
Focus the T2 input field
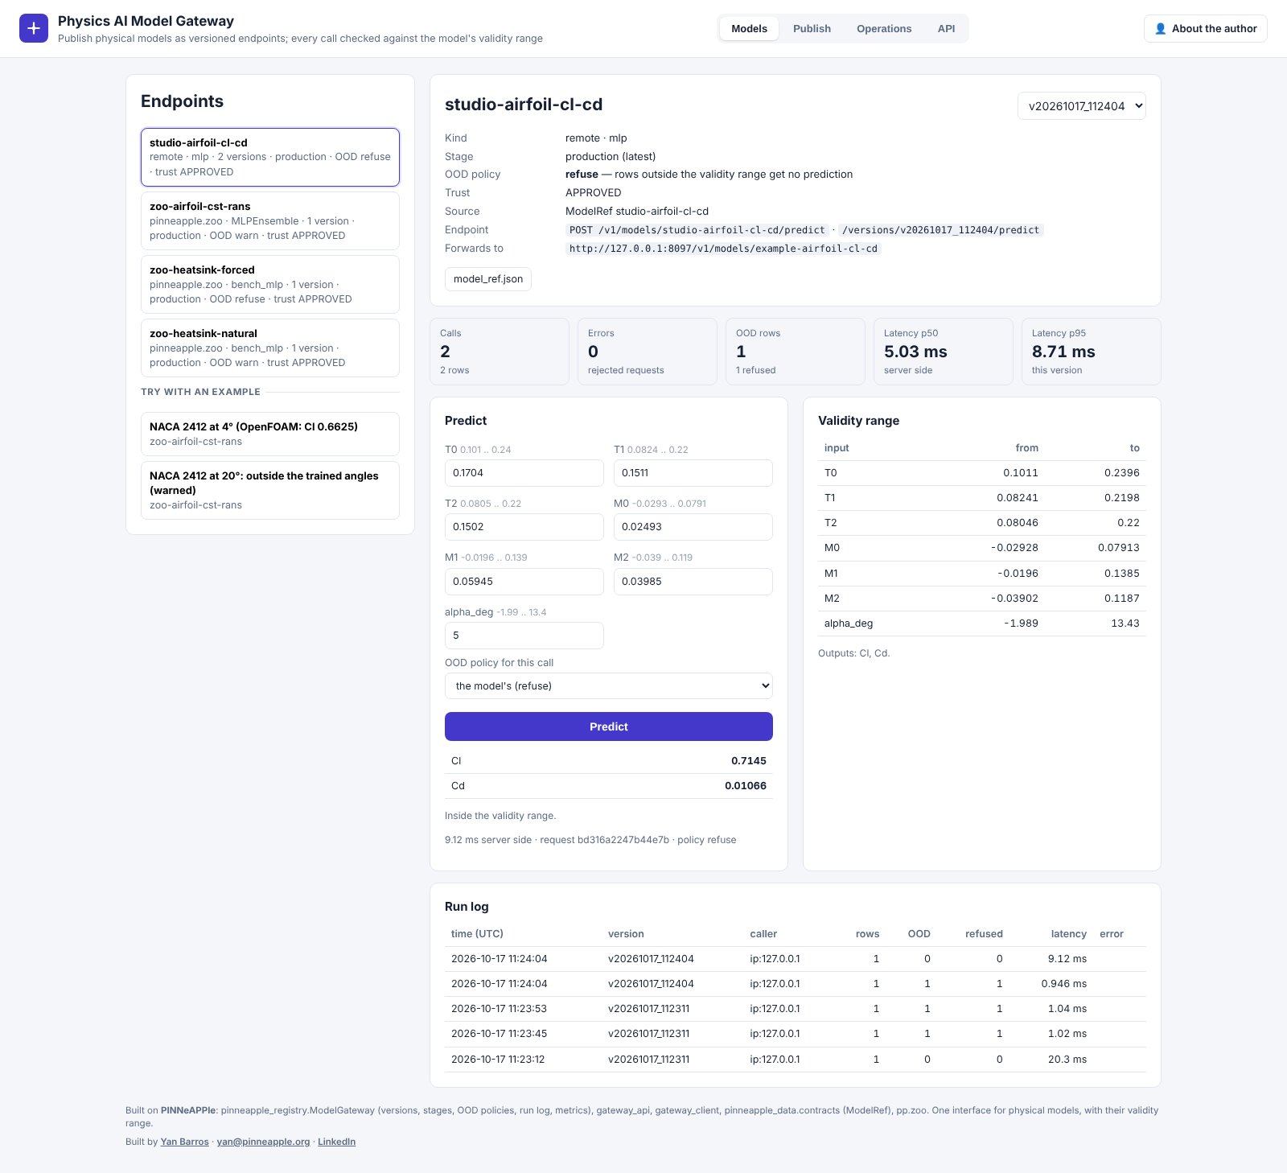point(524,527)
